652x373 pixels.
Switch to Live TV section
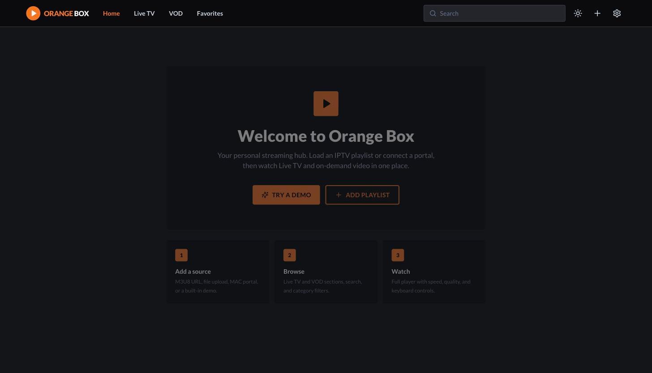(x=144, y=13)
